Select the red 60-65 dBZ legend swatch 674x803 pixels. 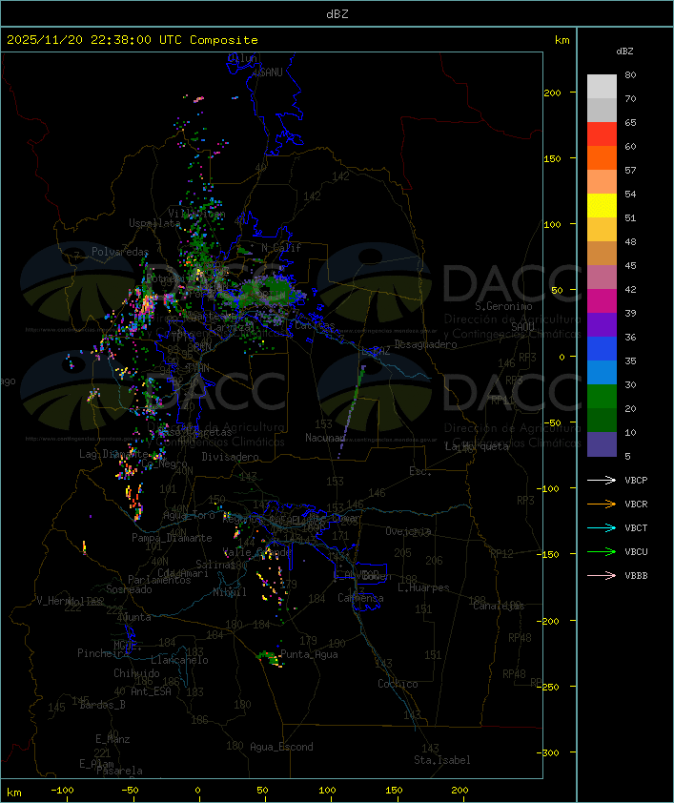(602, 134)
